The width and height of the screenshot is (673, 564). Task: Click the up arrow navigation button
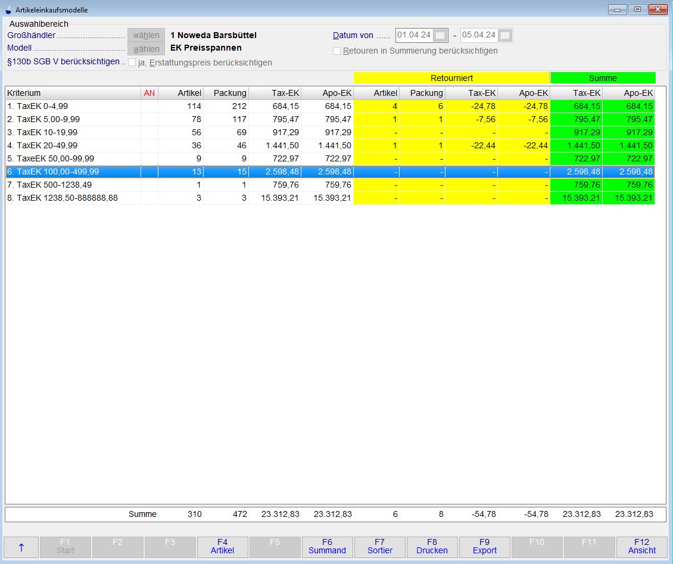point(21,547)
